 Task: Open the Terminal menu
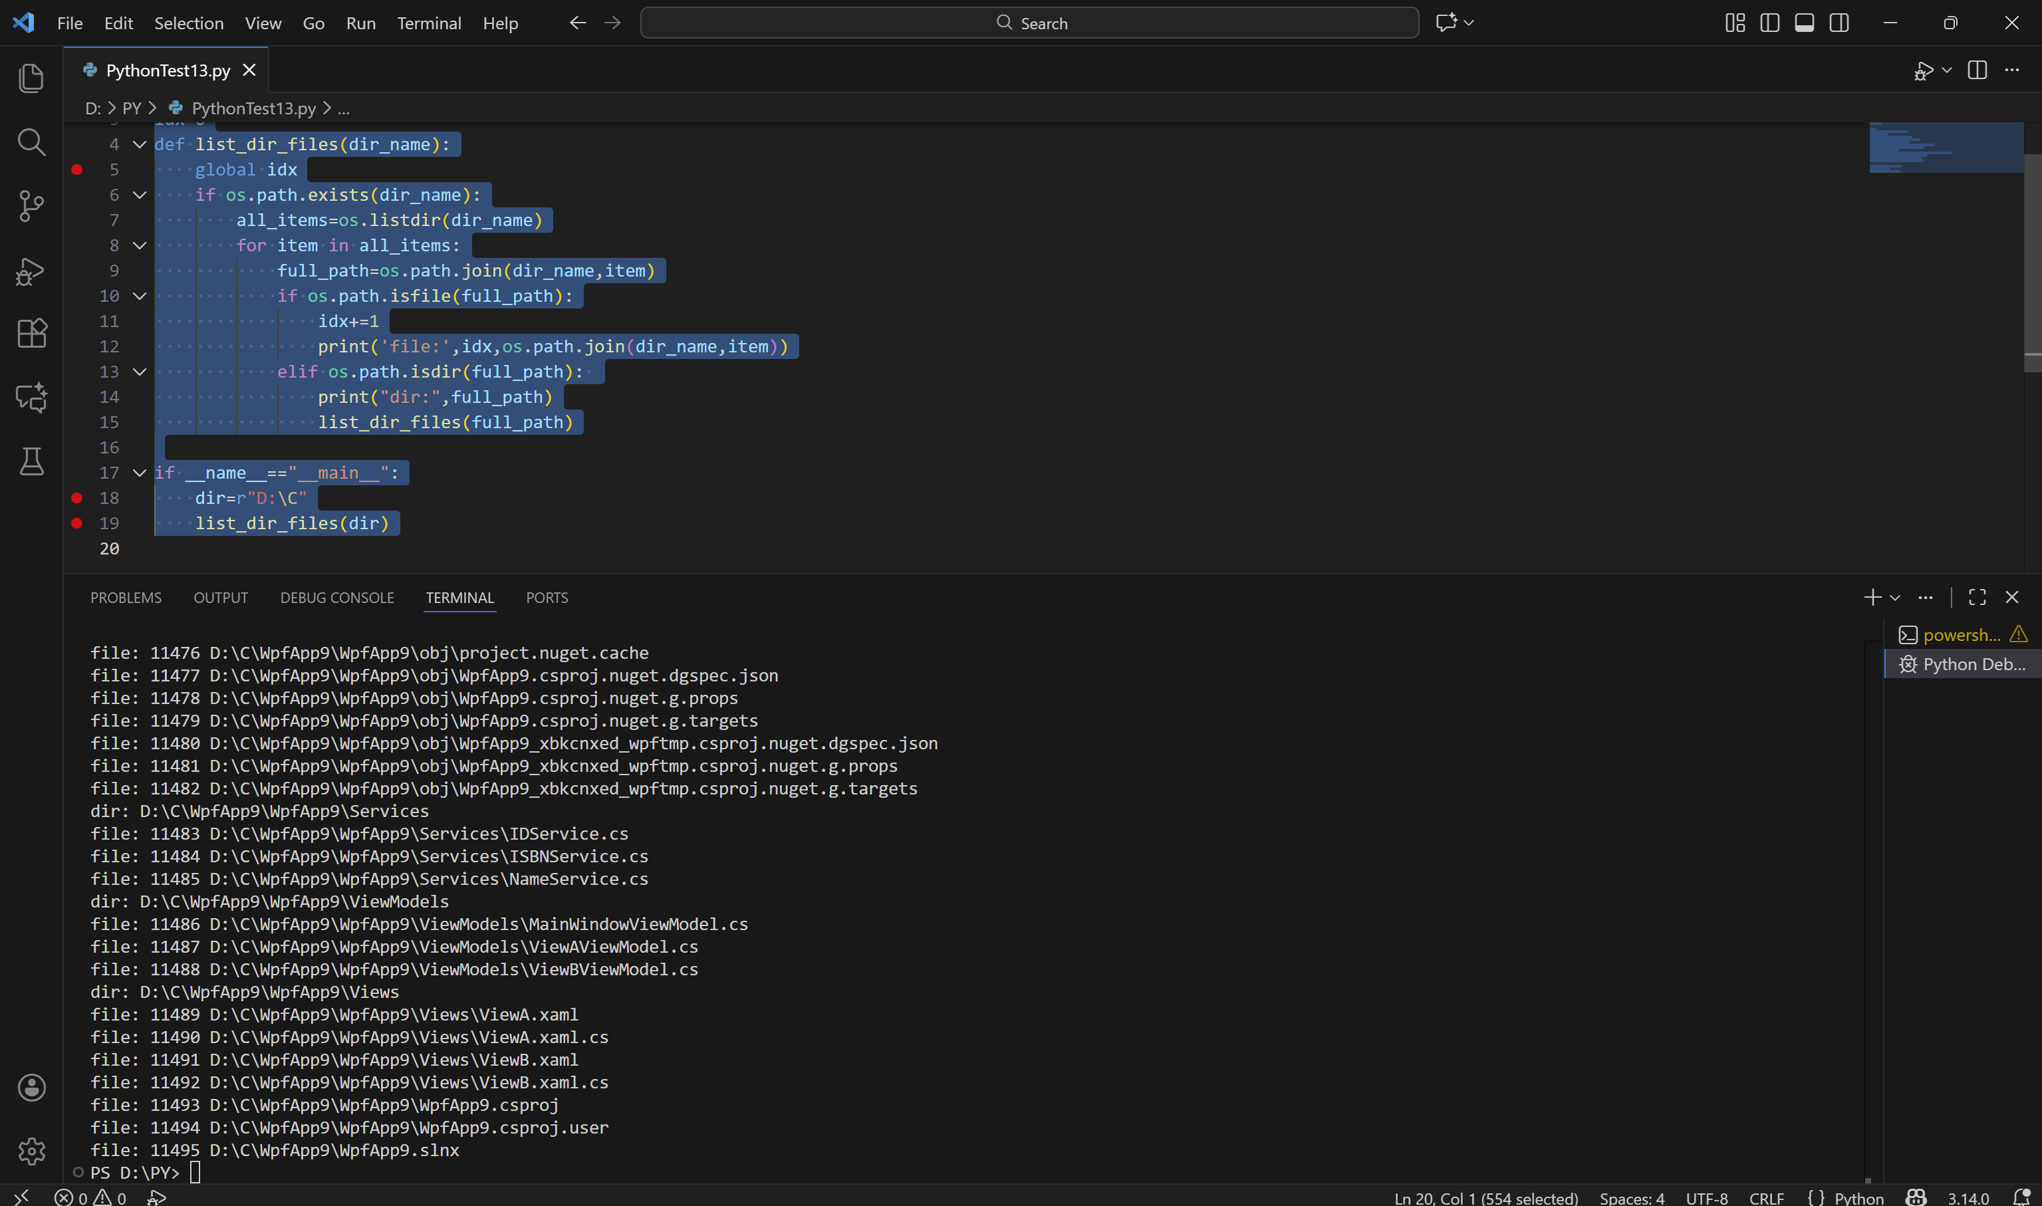click(x=428, y=23)
